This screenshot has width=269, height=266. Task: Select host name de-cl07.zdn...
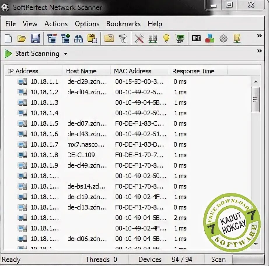click(x=87, y=123)
